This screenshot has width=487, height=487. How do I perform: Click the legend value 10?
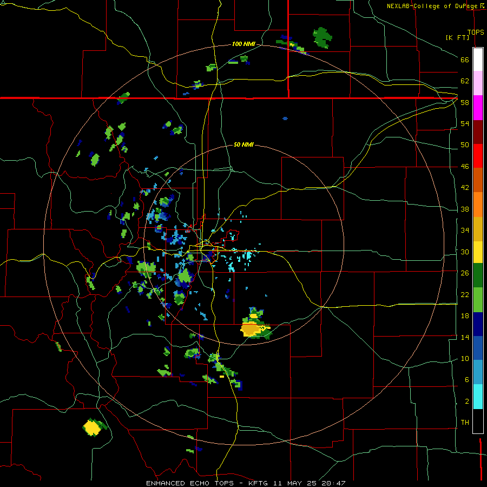[x=465, y=358]
